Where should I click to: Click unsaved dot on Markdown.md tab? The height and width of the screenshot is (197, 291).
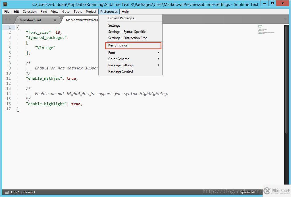55,20
